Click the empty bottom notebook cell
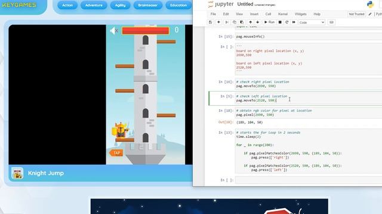 click(x=309, y=180)
